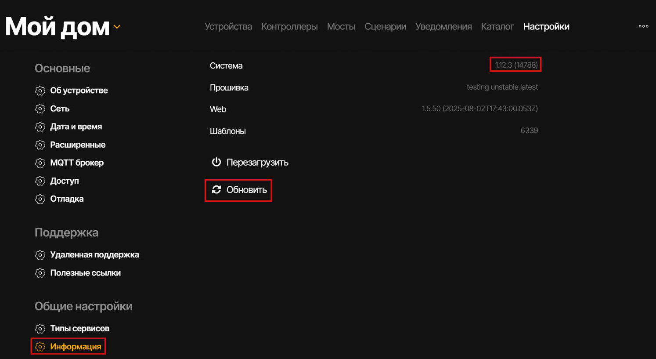Switch to the Устройства tab
Image resolution: width=656 pixels, height=359 pixels.
(x=228, y=26)
